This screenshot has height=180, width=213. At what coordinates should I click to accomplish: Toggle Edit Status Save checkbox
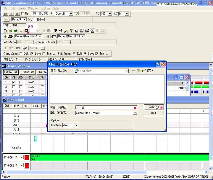[x=85, y=54]
